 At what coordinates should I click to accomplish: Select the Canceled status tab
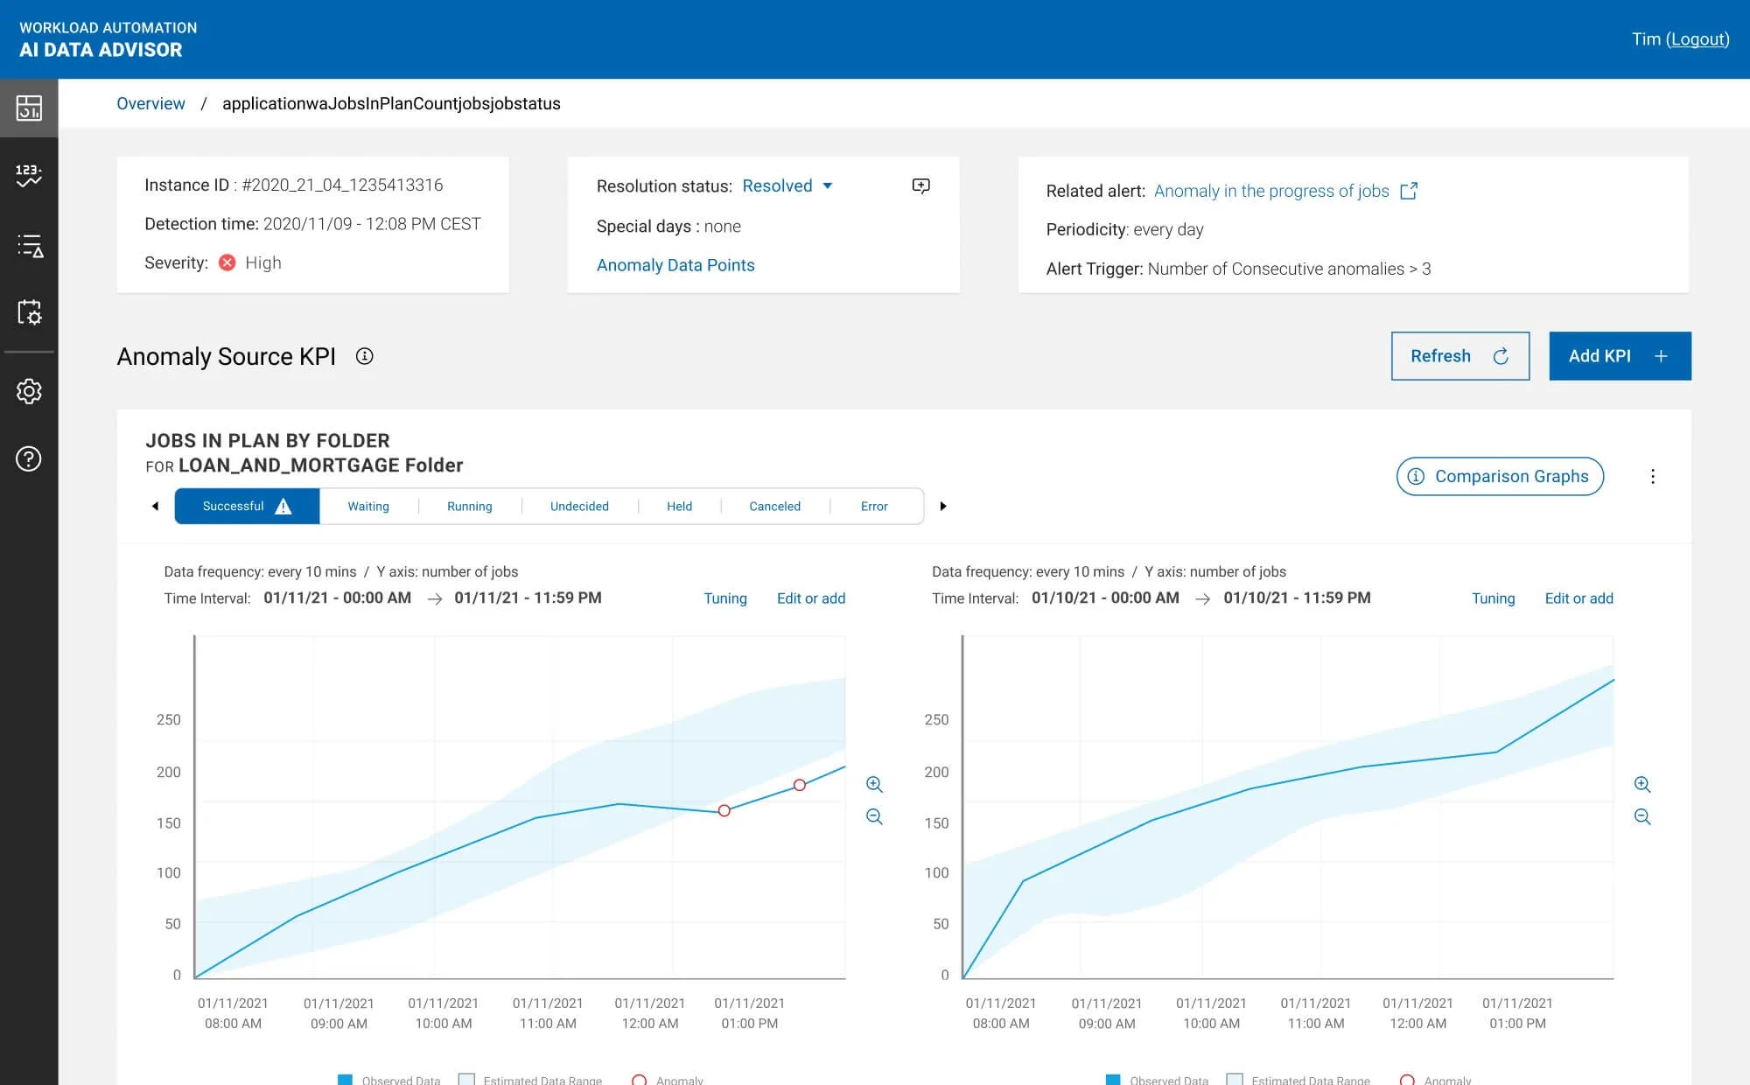coord(774,507)
